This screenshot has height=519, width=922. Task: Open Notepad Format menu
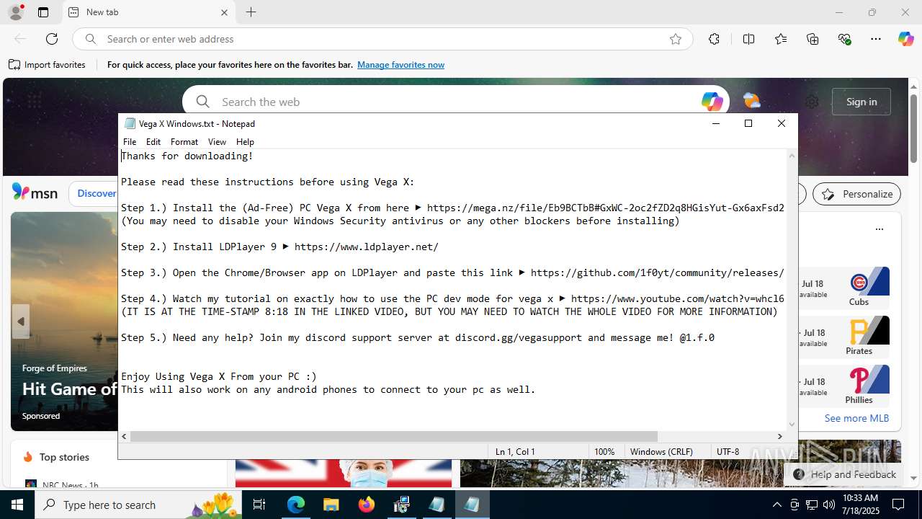pos(184,142)
